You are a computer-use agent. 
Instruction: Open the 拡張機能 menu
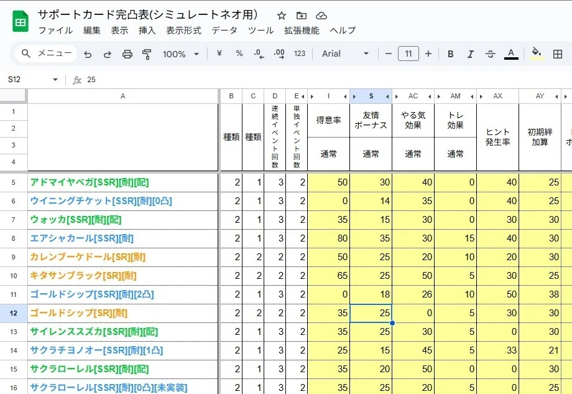[x=302, y=30]
